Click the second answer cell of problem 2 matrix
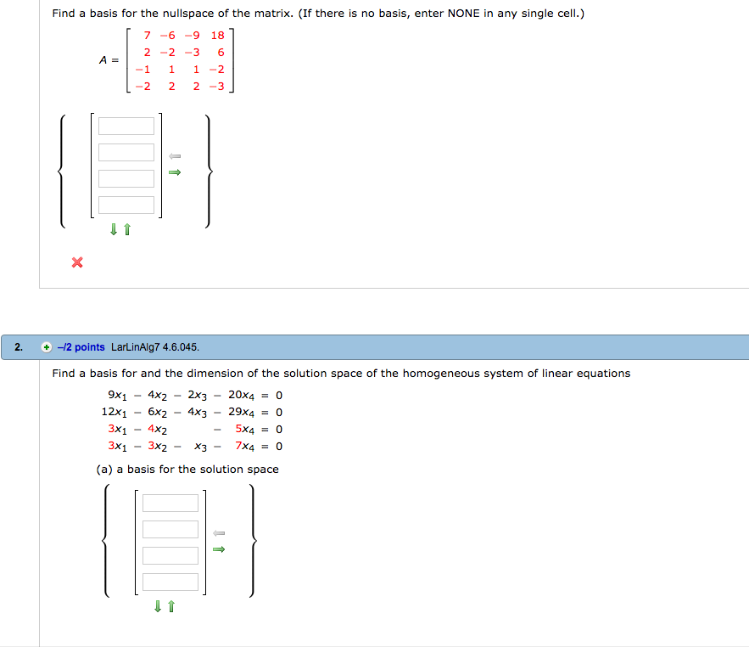Image resolution: width=749 pixels, height=647 pixels. click(170, 528)
